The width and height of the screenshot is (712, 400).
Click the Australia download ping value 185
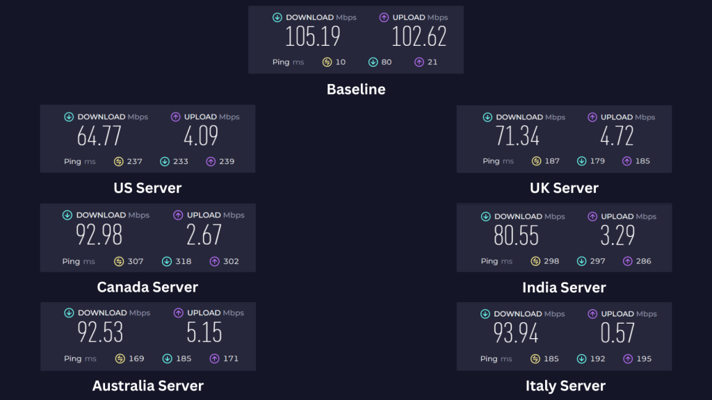(x=184, y=359)
